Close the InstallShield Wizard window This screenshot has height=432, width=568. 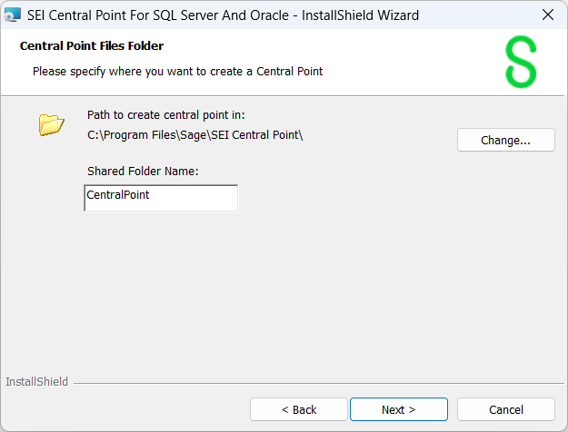pyautogui.click(x=547, y=15)
